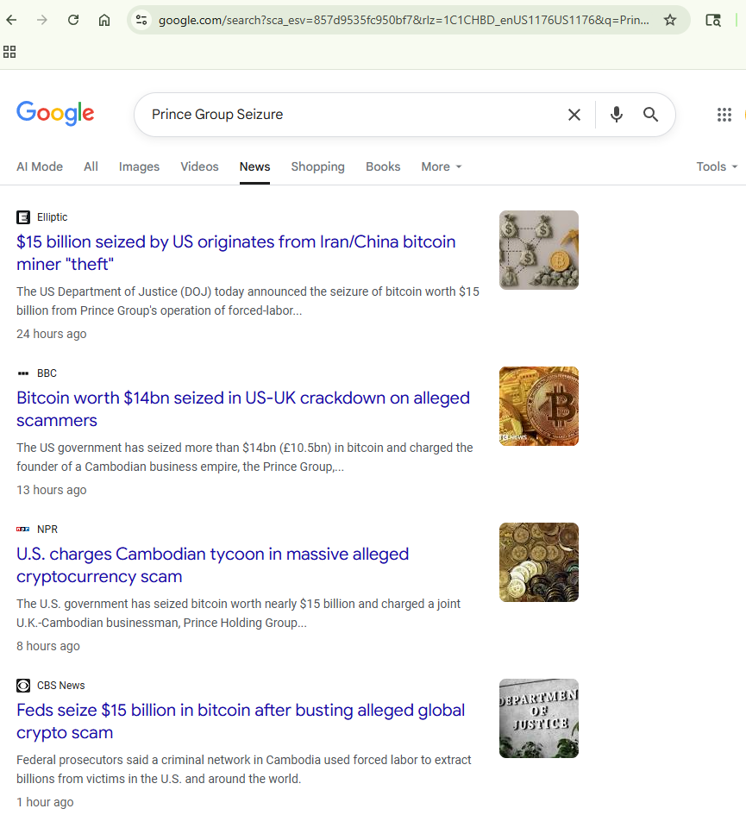This screenshot has width=746, height=815.
Task: Click the '8 hours ago' timestamp
Action: (x=47, y=646)
